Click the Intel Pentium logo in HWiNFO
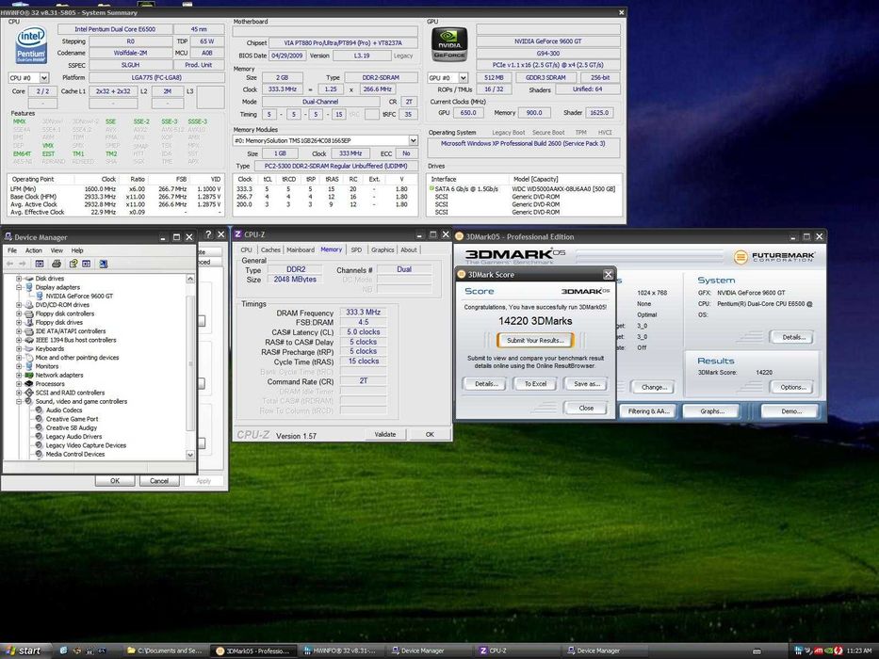 tap(31, 45)
